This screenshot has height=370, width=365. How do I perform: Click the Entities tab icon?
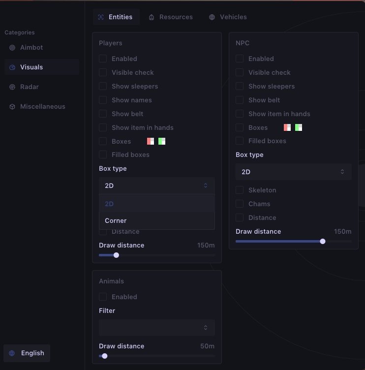coord(101,17)
